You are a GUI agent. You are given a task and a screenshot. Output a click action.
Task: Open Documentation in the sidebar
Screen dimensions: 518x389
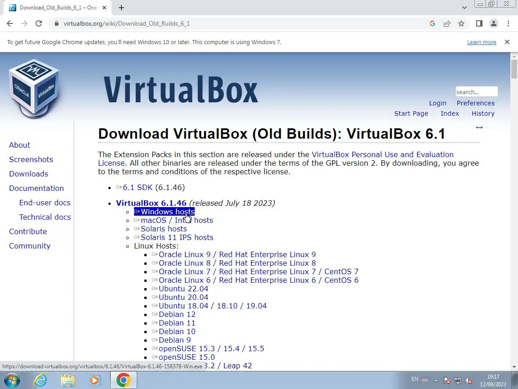coord(36,188)
